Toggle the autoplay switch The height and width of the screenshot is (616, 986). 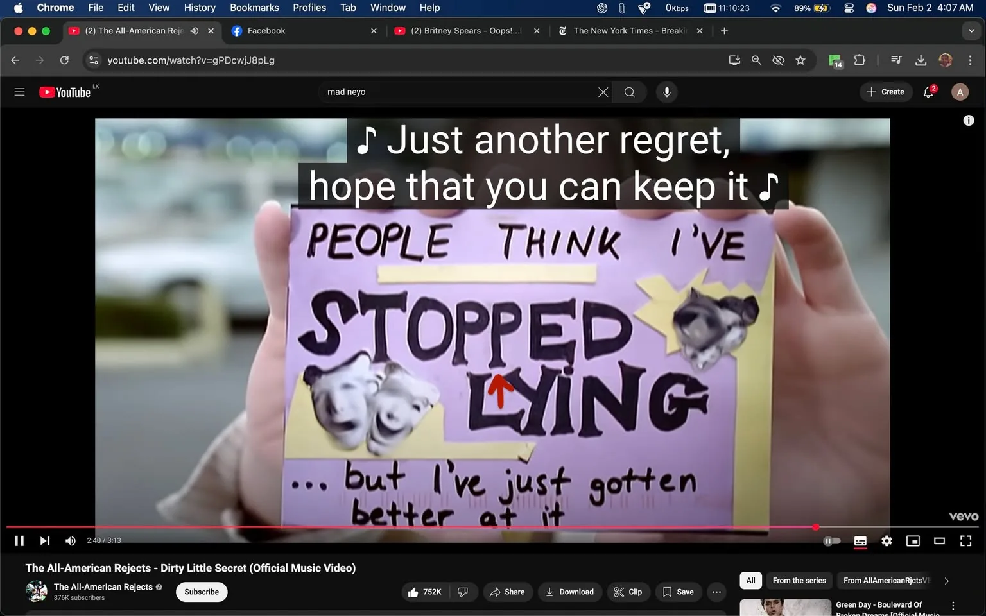(x=832, y=541)
